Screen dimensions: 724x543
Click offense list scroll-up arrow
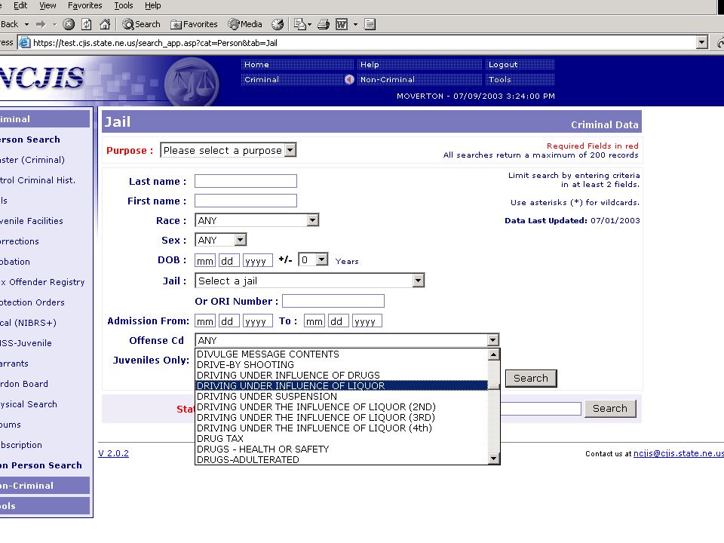(493, 354)
